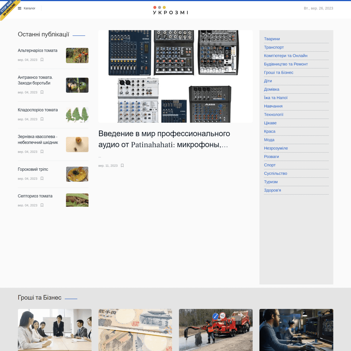This screenshot has height=351, width=351.
Task: Open the Тварини category
Action: (x=272, y=39)
